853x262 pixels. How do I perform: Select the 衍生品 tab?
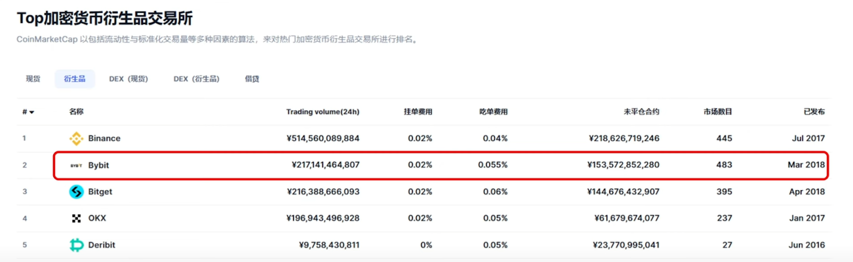(75, 79)
